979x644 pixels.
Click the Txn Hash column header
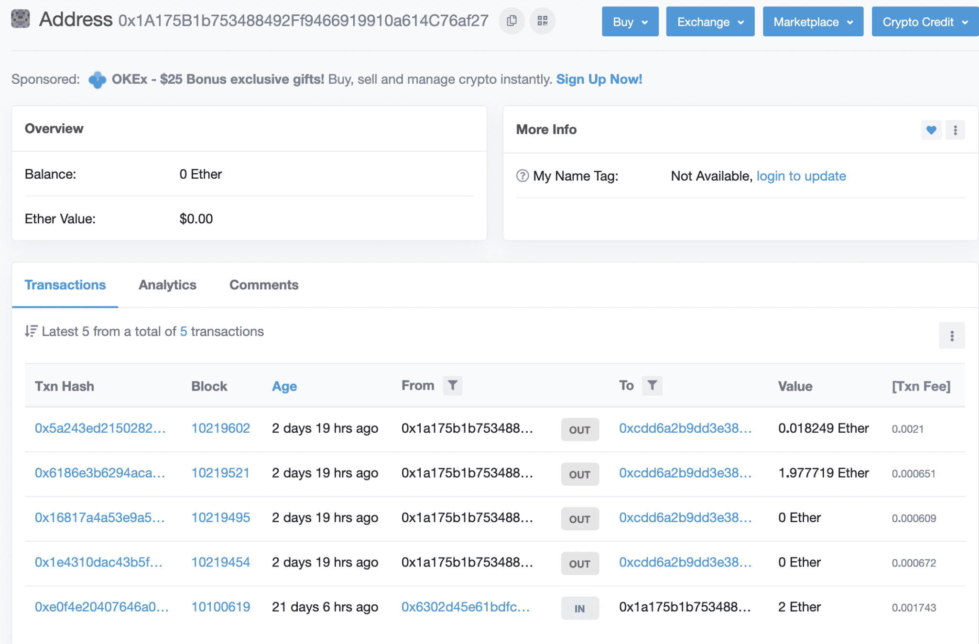point(65,386)
